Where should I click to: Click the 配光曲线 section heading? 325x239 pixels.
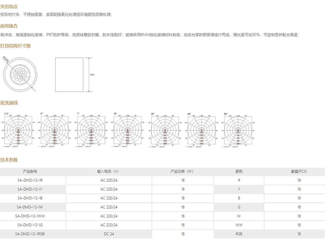tap(9, 103)
